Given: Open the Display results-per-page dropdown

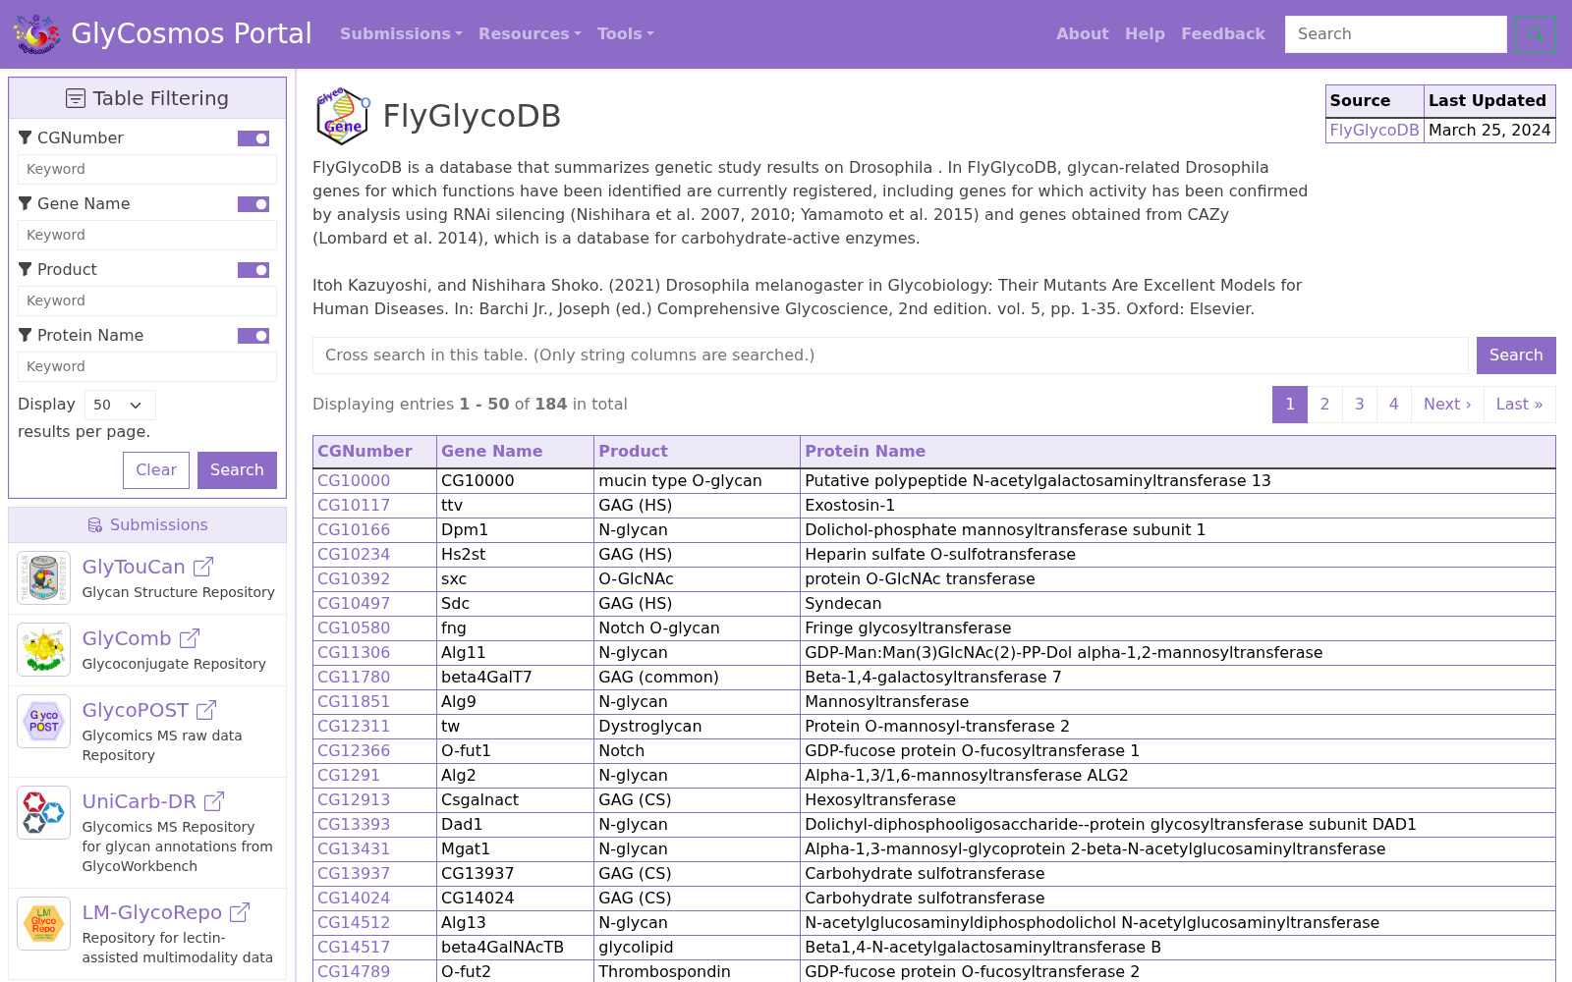Looking at the screenshot, I should click(x=120, y=405).
